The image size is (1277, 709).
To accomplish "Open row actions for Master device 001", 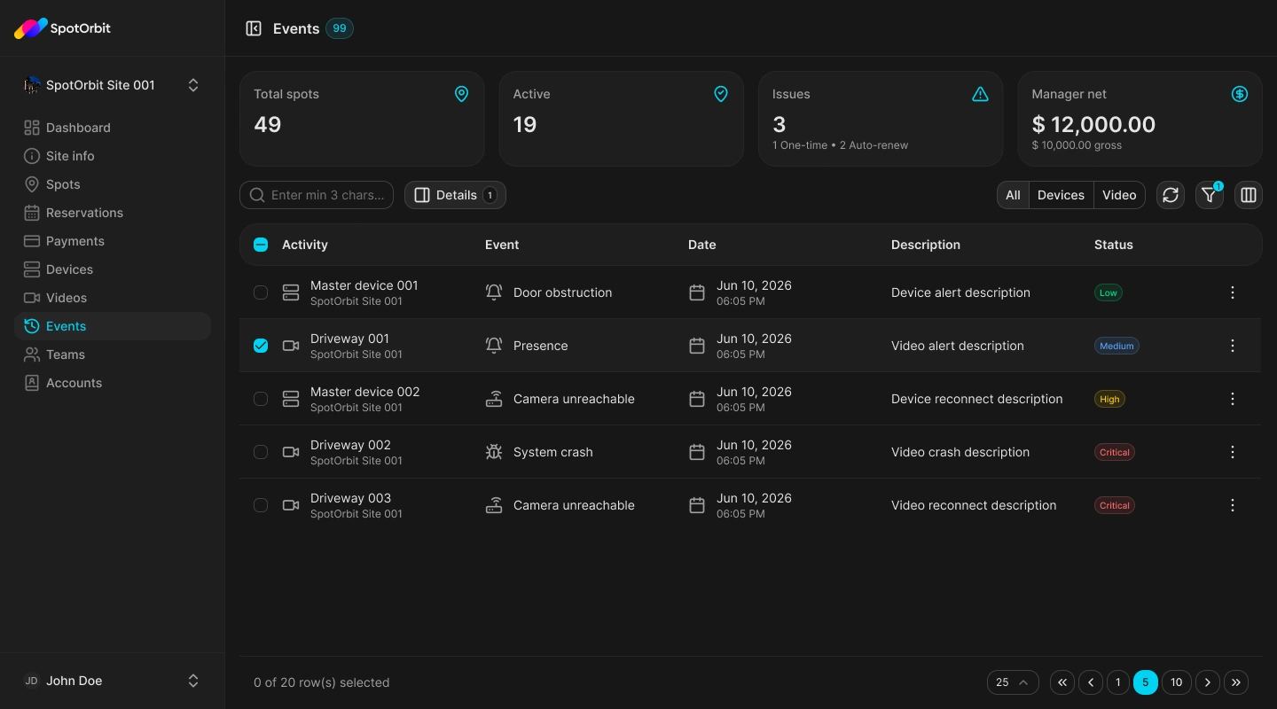I will point(1233,292).
